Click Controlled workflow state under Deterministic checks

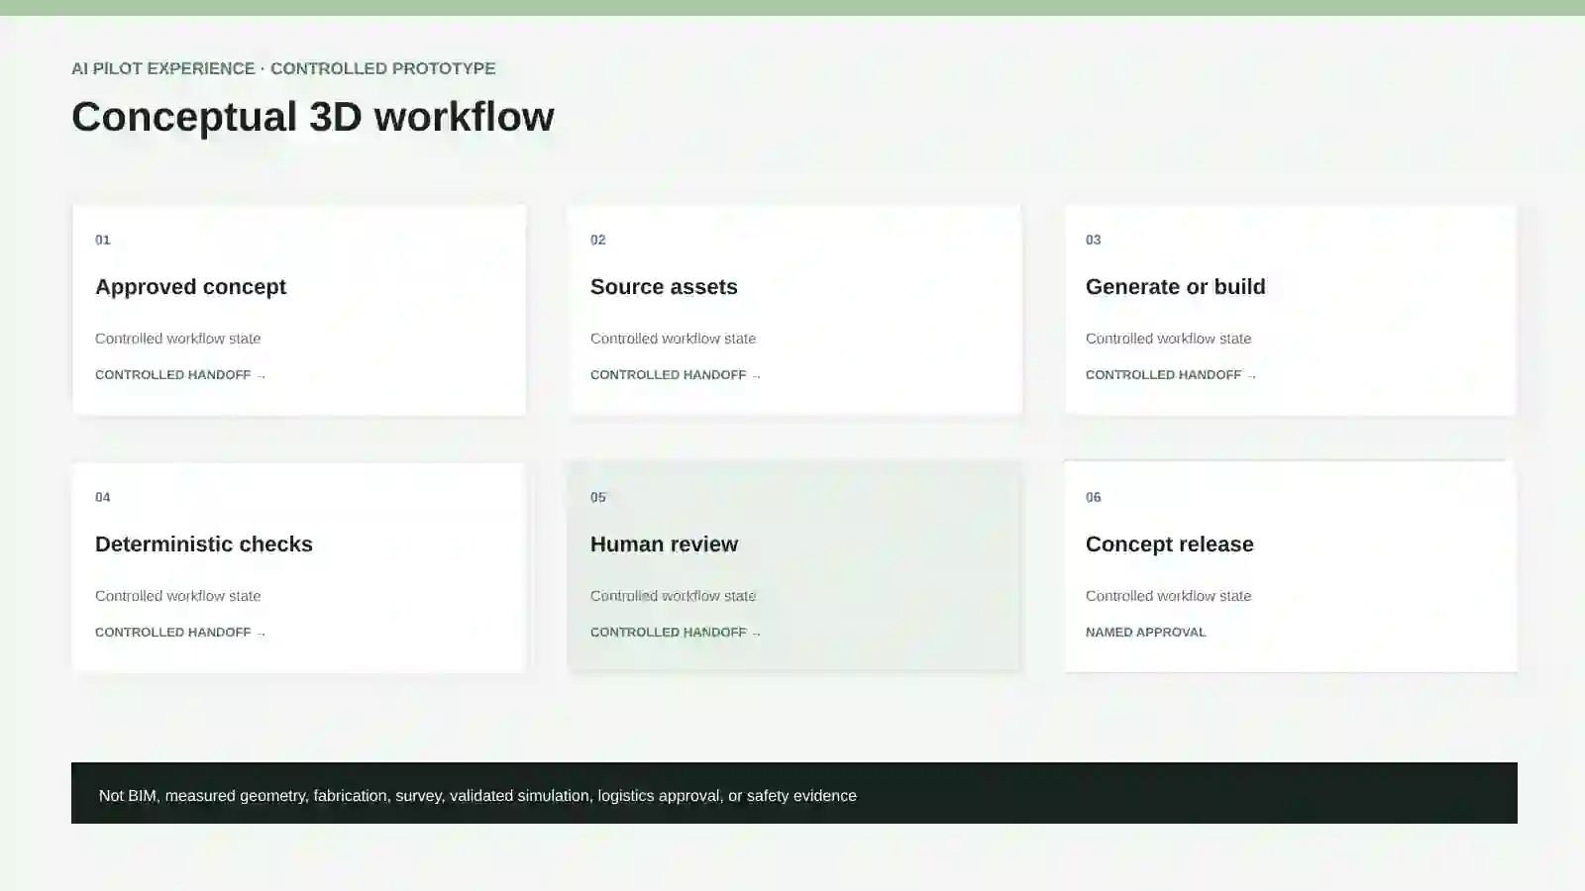pyautogui.click(x=178, y=596)
